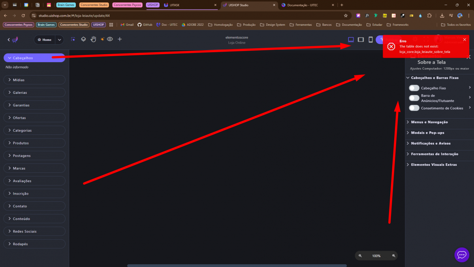Expand the Mídias section
This screenshot has width=474, height=267.
[34, 80]
